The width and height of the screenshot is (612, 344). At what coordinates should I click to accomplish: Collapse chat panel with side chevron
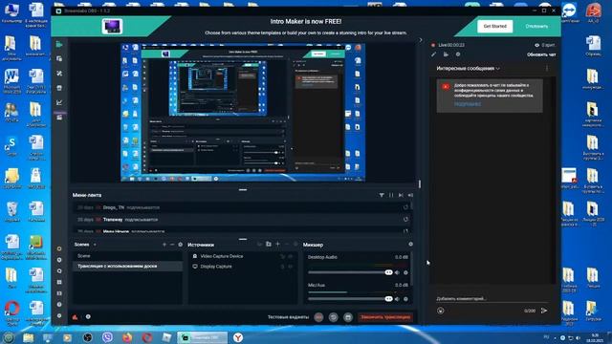[421, 40]
